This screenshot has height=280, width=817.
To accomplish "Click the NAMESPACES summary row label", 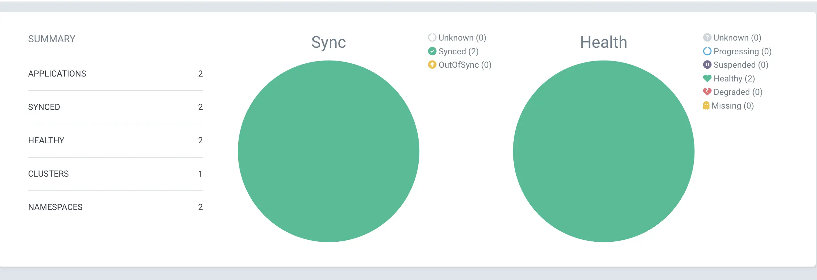I will [x=55, y=207].
